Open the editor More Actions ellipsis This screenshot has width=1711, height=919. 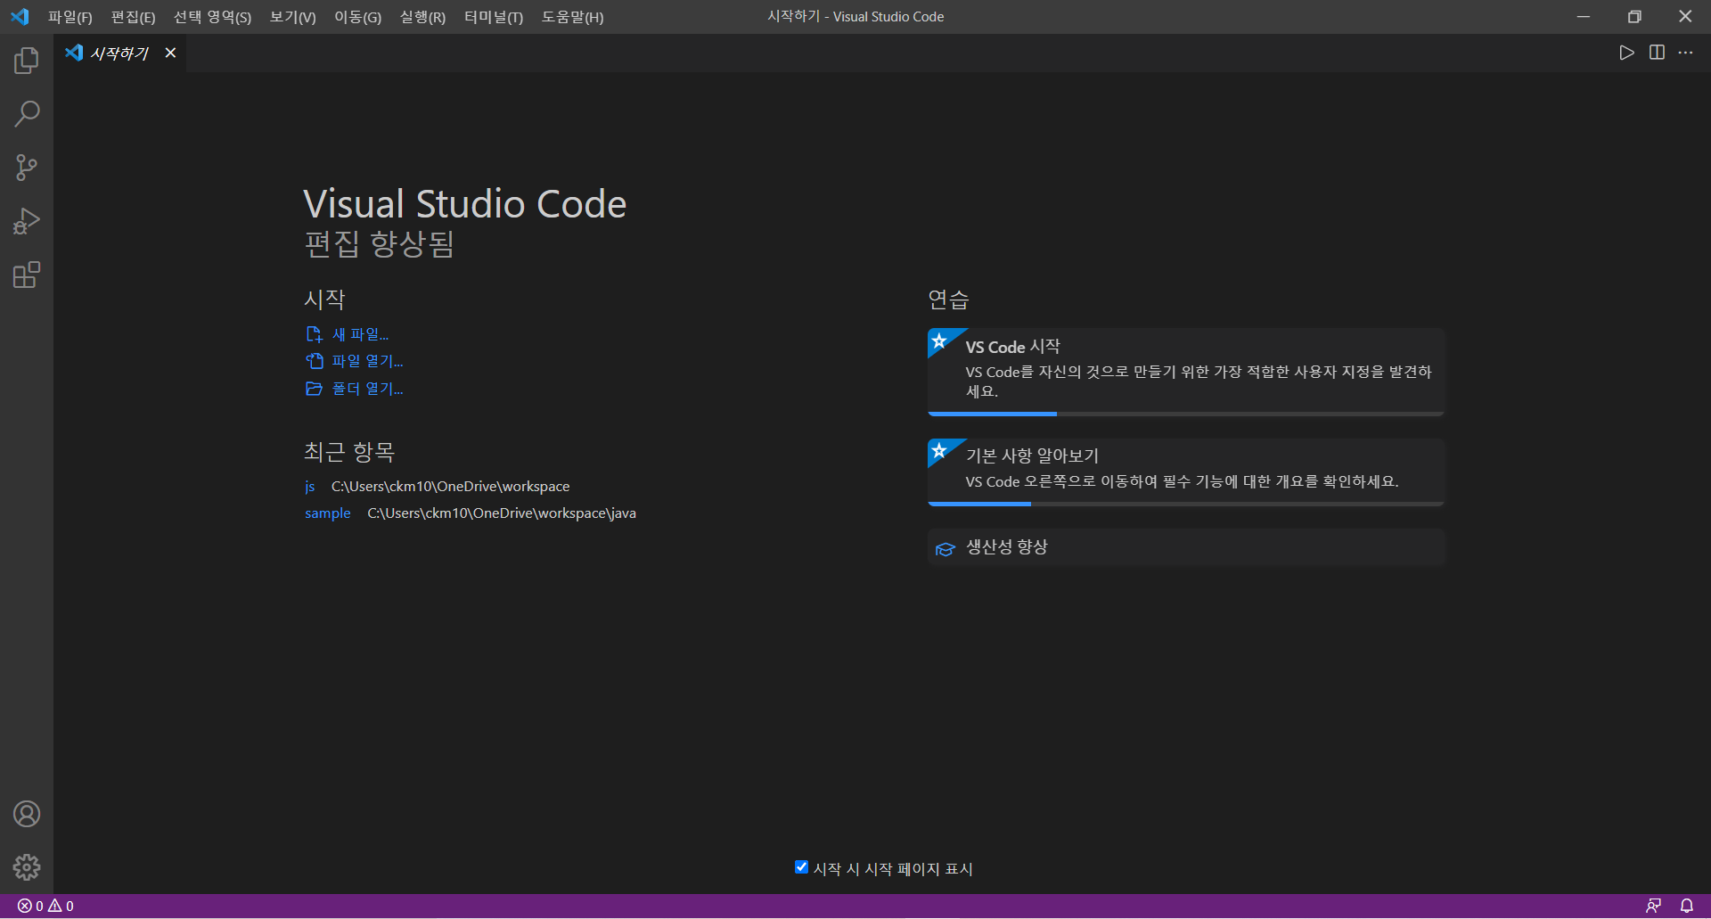[x=1686, y=53]
